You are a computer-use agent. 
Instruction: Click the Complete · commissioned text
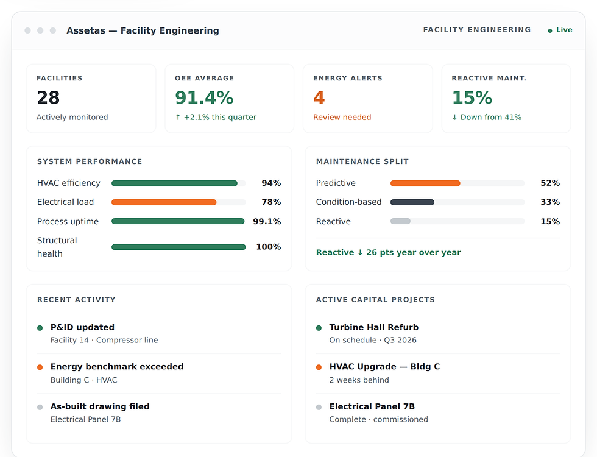tap(378, 419)
